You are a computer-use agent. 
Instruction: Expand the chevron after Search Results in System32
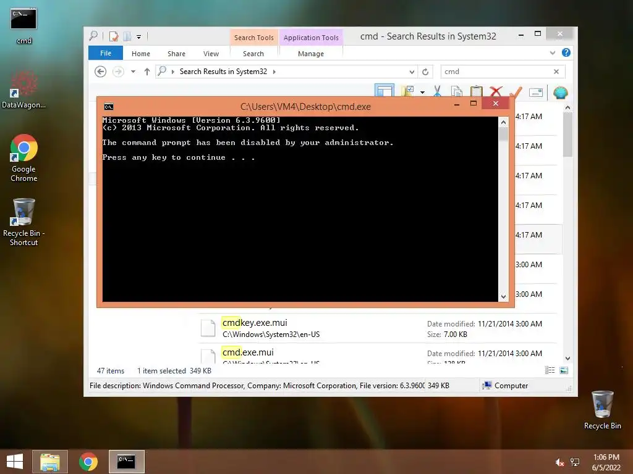click(x=274, y=72)
